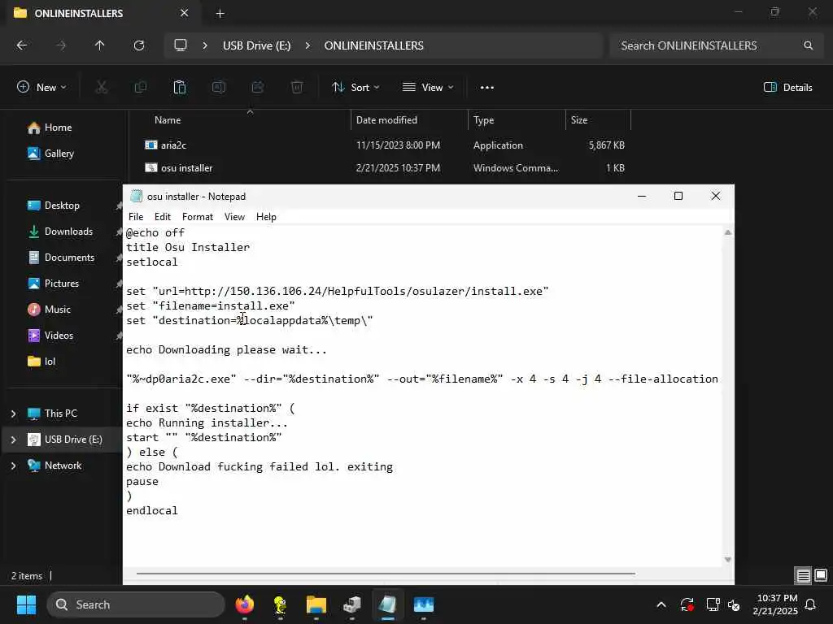The image size is (833, 624).
Task: Click the Delete trash icon
Action: [x=297, y=87]
